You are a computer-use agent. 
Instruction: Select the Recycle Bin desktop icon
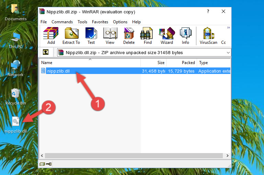pyautogui.click(x=15, y=97)
